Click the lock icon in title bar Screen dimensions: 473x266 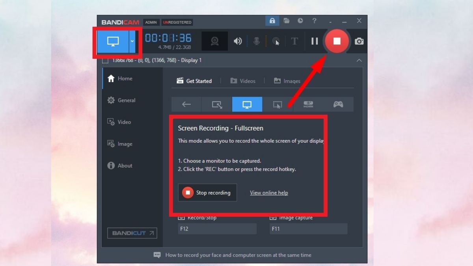(272, 21)
